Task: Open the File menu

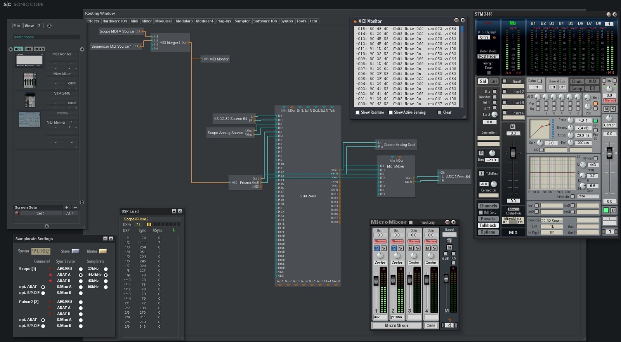Action: coord(17,26)
